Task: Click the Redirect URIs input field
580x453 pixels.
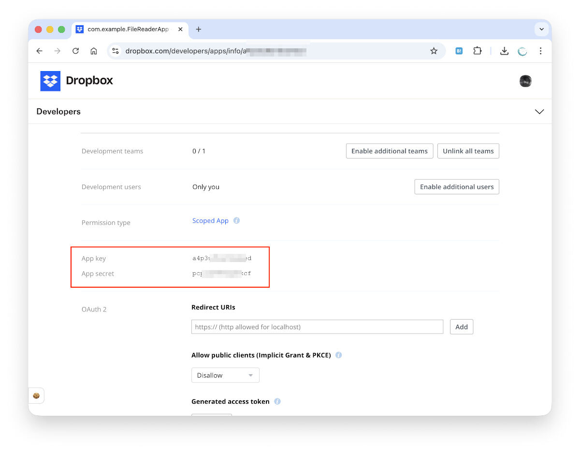Action: coord(317,327)
